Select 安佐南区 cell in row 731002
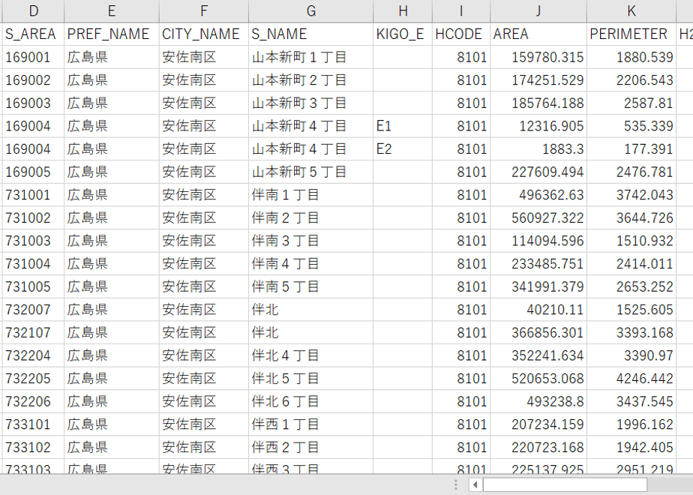693x495 pixels. click(204, 218)
